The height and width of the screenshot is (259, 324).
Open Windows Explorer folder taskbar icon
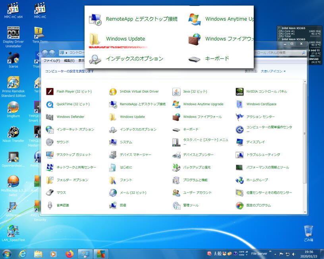(38, 254)
